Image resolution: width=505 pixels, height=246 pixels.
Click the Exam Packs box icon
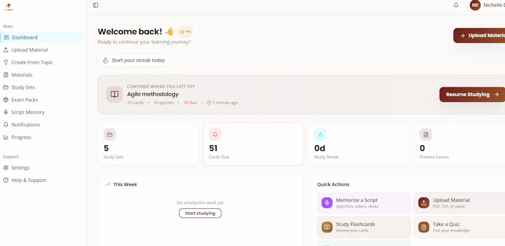pyautogui.click(x=6, y=100)
